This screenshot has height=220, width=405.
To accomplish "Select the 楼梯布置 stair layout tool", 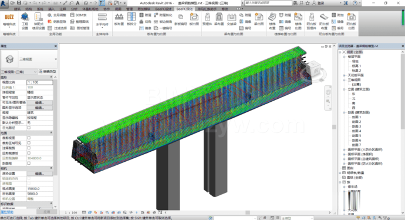I will pyautogui.click(x=272, y=21).
